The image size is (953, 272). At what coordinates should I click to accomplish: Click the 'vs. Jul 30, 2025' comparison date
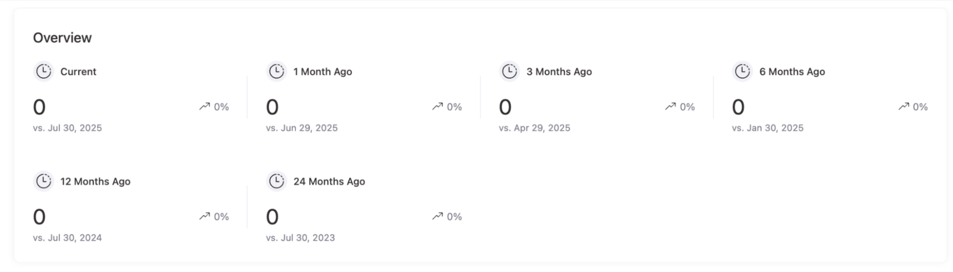(67, 128)
